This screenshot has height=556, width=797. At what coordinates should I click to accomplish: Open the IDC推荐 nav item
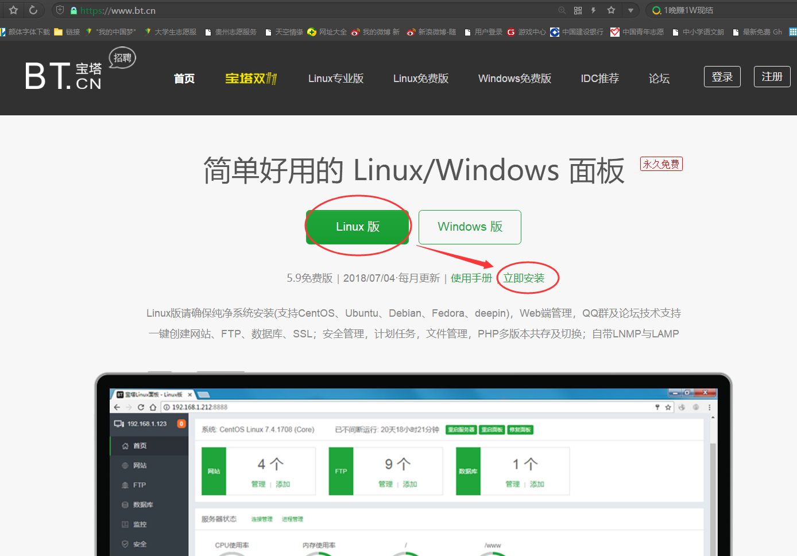pyautogui.click(x=599, y=79)
